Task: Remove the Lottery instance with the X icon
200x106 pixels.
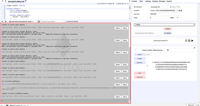Action: click(194, 48)
